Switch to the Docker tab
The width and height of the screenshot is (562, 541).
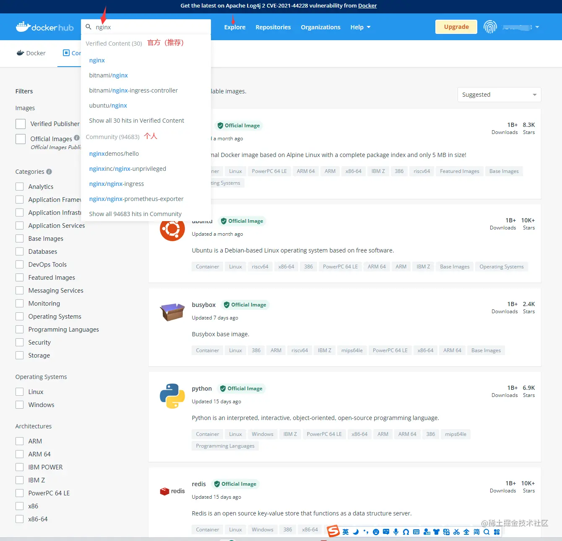(31, 53)
